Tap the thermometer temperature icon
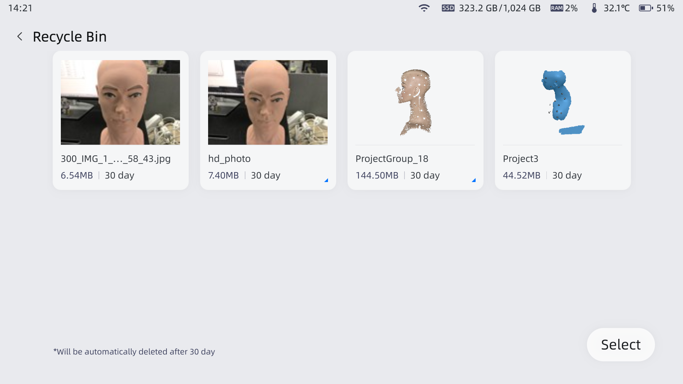683x384 pixels. pos(594,8)
